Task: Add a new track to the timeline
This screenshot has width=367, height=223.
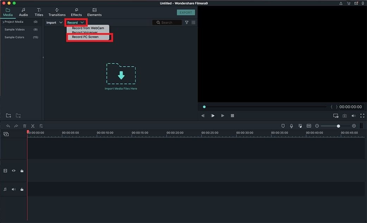Action: 6,134
